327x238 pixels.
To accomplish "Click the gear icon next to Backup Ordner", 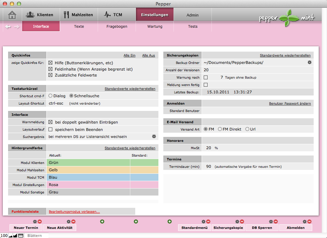I will pyautogui.click(x=309, y=62).
